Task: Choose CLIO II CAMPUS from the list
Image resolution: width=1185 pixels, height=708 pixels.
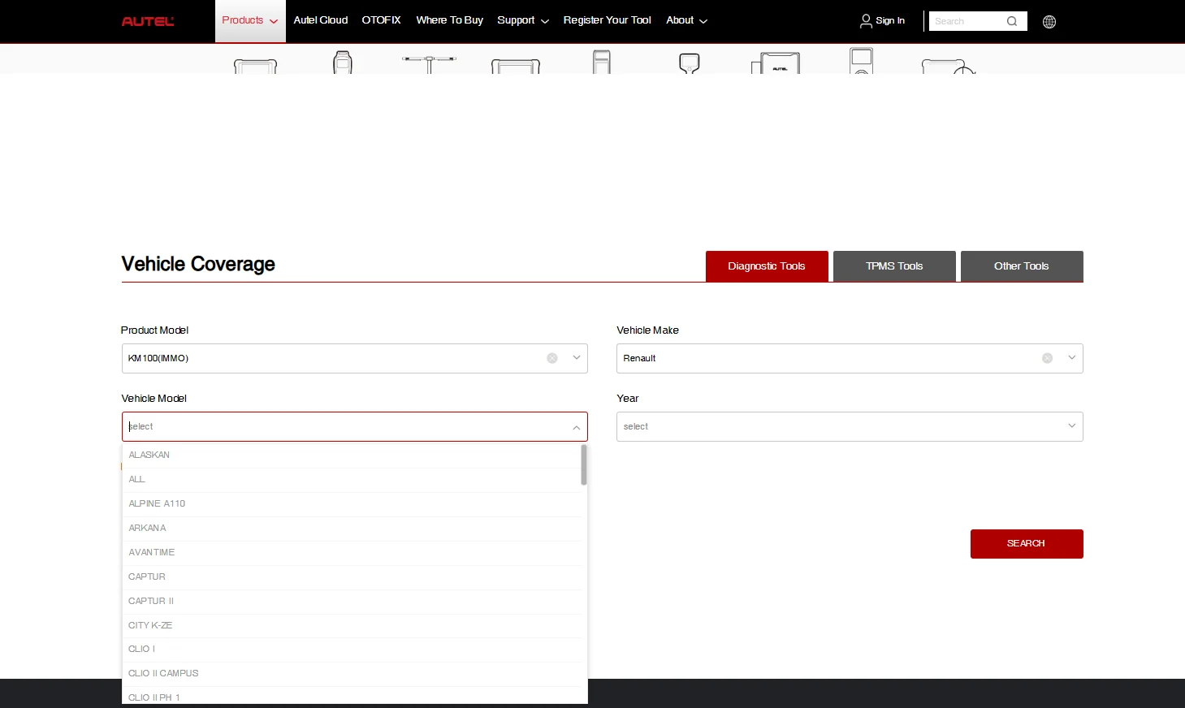Action: (x=352, y=674)
